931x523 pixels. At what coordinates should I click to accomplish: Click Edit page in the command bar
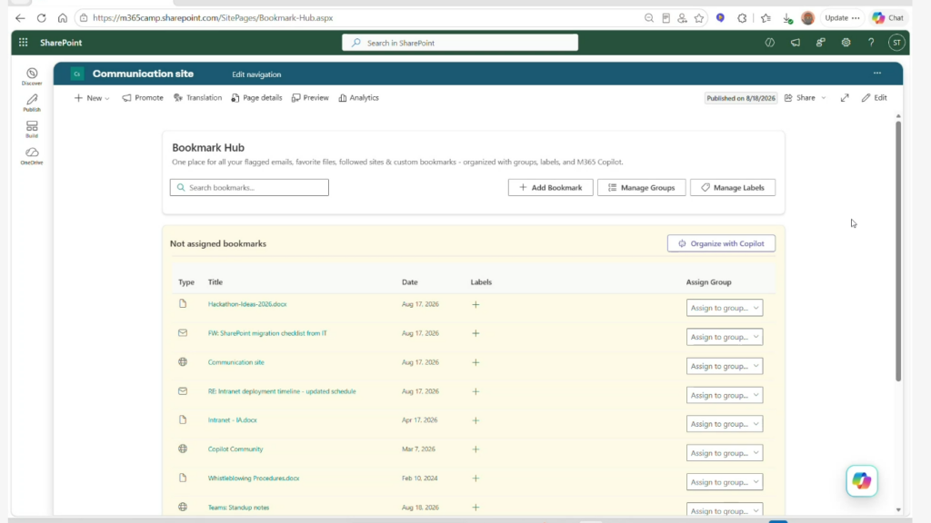[874, 98]
